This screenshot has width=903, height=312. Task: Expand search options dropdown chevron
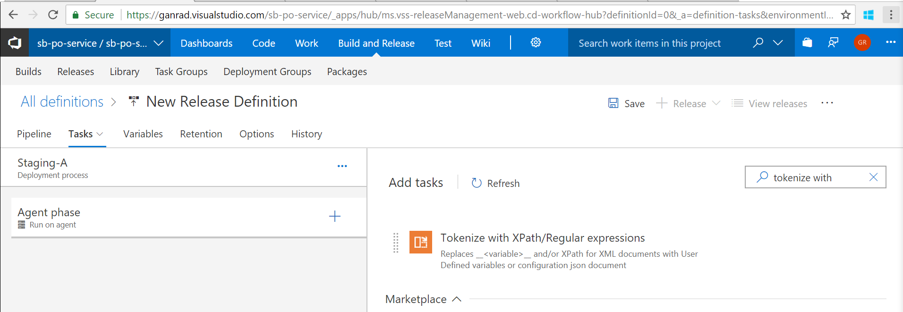(778, 43)
